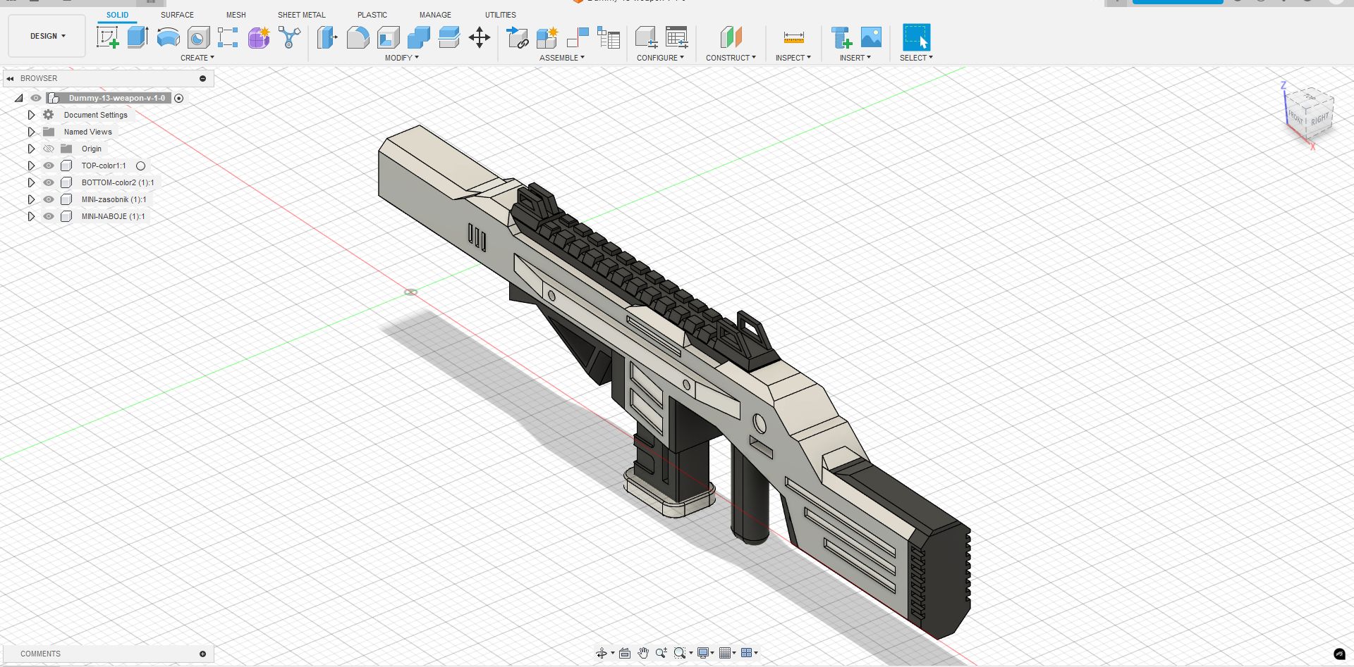This screenshot has width=1354, height=667.
Task: Switch to the SURFACE tab
Action: pos(177,15)
